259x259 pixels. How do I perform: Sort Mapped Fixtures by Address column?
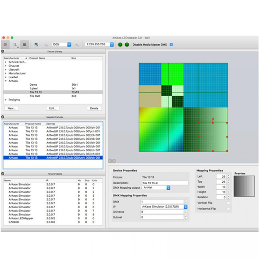click(x=50, y=124)
